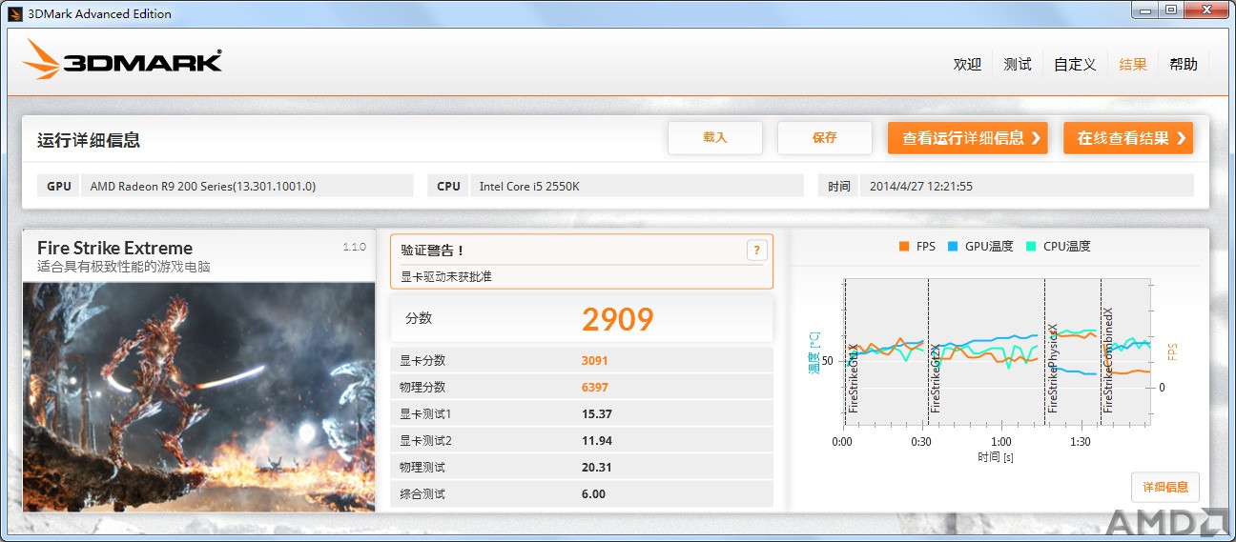Click the 显卡测试1 value 15.37
The height and width of the screenshot is (542, 1236).
(597, 413)
